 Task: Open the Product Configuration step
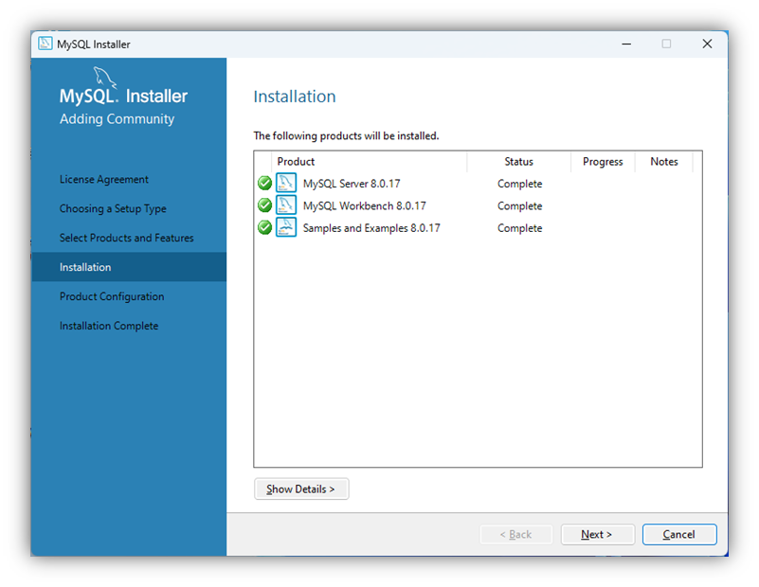112,296
